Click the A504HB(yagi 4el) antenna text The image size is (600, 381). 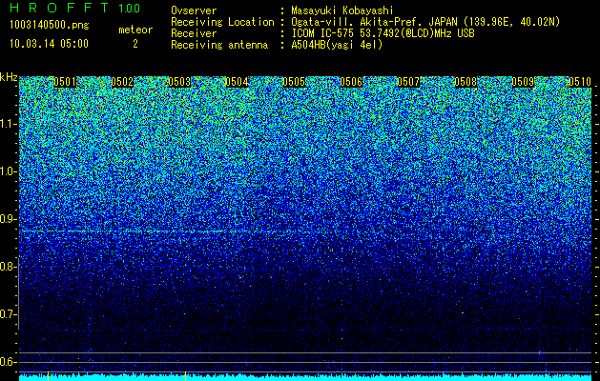337,45
